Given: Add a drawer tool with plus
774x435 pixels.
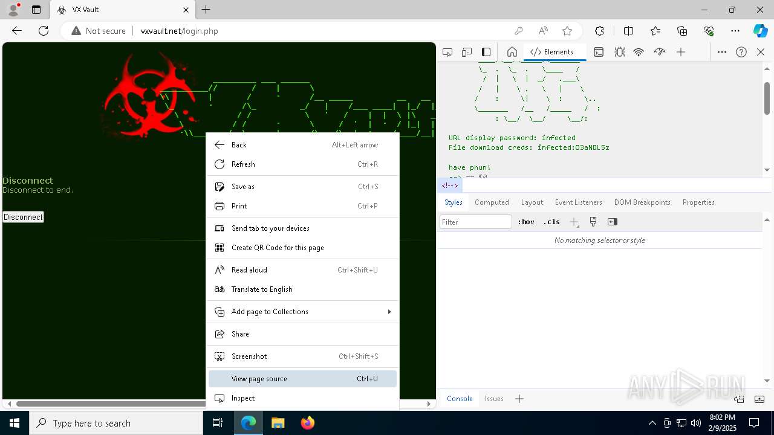Looking at the screenshot, I should [x=519, y=399].
